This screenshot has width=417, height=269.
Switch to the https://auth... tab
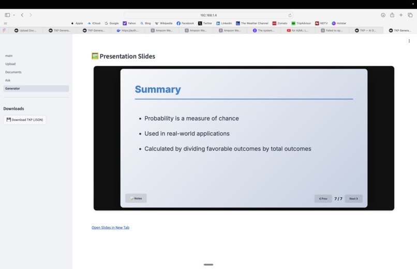pos(128,30)
